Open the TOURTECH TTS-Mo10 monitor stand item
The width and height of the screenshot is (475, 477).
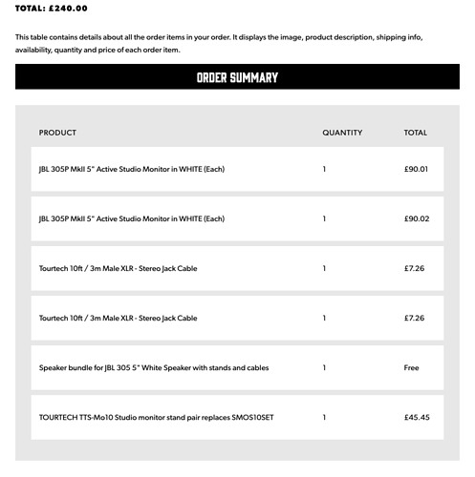click(x=156, y=417)
